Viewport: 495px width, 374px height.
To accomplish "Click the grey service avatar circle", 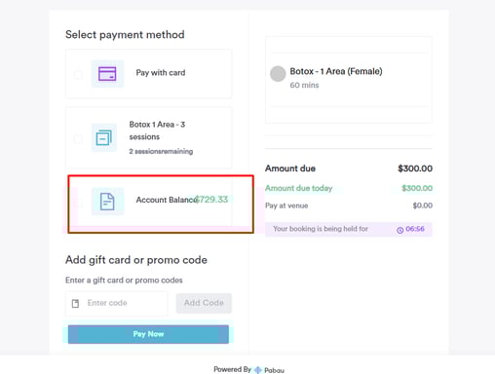I will [278, 74].
